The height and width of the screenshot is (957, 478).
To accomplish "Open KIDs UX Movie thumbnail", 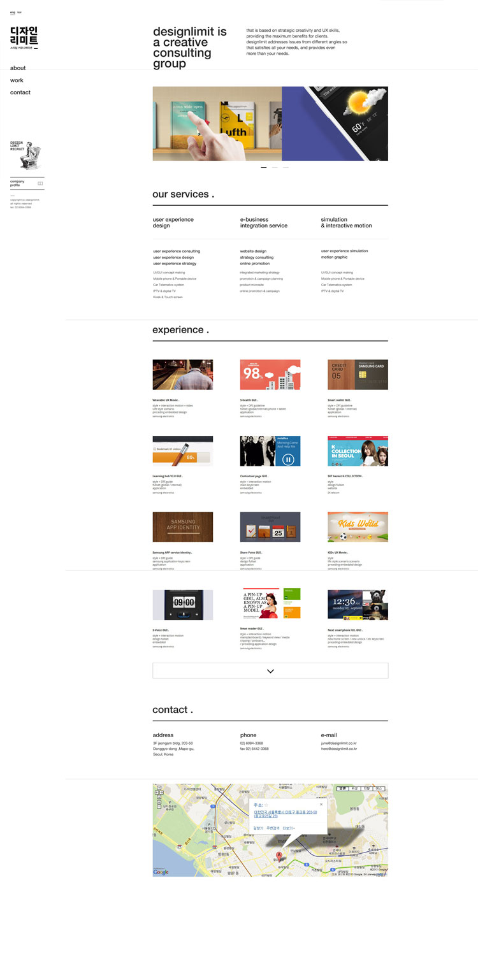I will point(358,527).
